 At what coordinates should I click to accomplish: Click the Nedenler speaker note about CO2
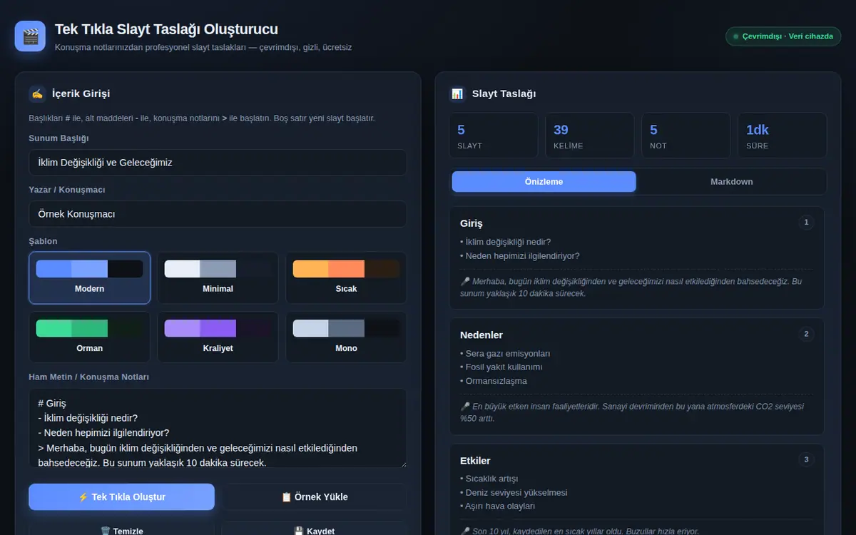tap(636, 412)
